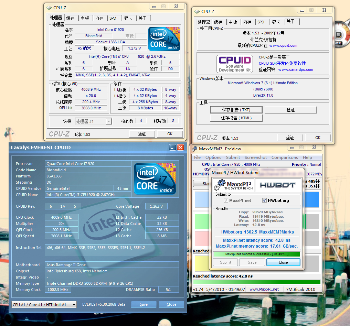Click the HWBOT logo in submit dialog

tap(278, 185)
